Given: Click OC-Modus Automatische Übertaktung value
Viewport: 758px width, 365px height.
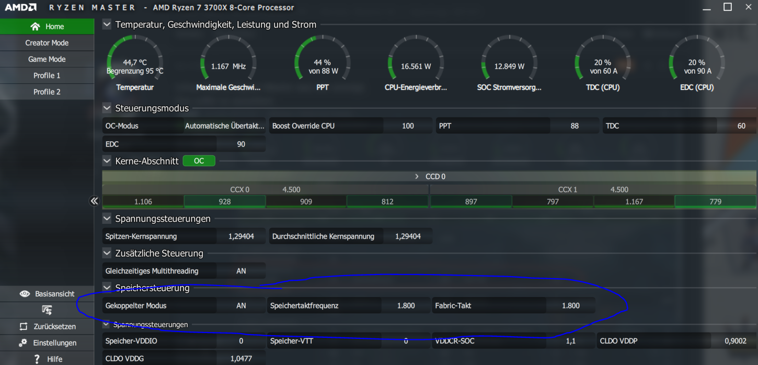Looking at the screenshot, I should (x=225, y=126).
